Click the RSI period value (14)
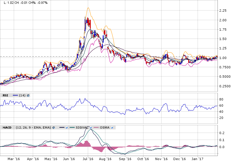Screen dimensions: 233x163 pyautogui.click(x=22, y=95)
